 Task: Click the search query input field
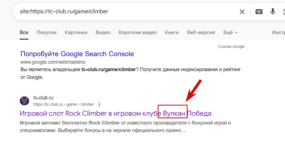click(127, 11)
